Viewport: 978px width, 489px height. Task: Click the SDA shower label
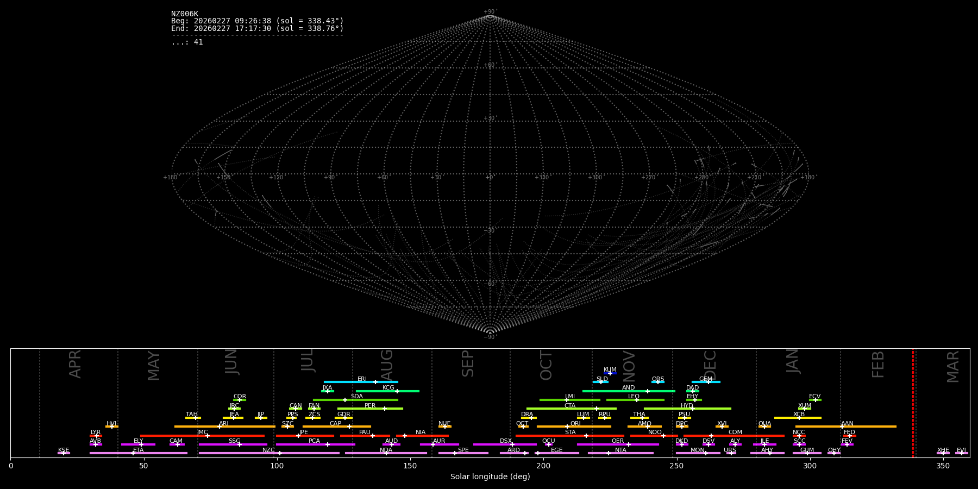[357, 397]
